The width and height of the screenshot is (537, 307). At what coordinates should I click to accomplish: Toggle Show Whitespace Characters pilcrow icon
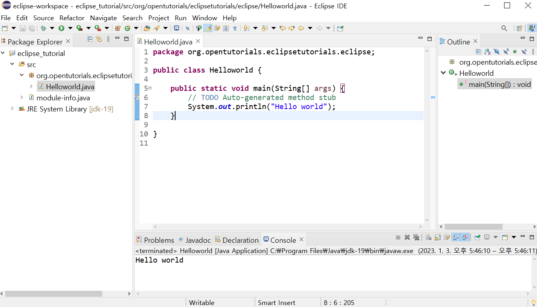click(235, 28)
